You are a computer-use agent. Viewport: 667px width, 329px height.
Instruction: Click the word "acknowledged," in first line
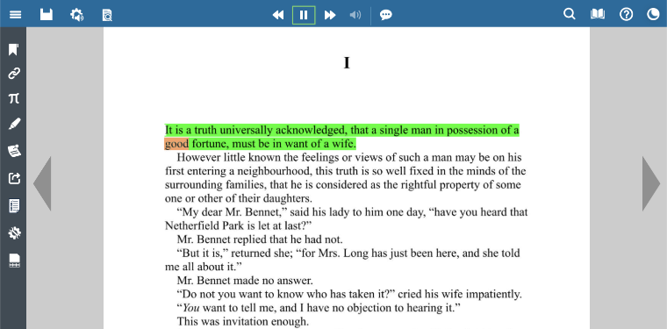click(x=312, y=130)
